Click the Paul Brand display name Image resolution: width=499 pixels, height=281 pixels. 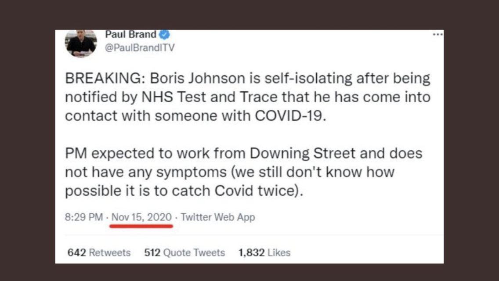(130, 34)
